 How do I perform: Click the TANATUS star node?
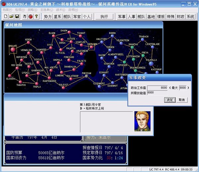pos(21,82)
